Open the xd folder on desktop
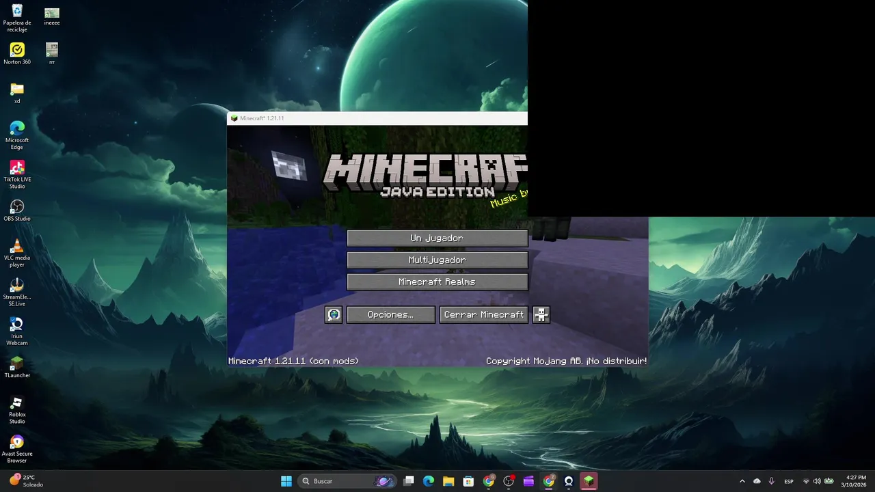 [x=17, y=93]
